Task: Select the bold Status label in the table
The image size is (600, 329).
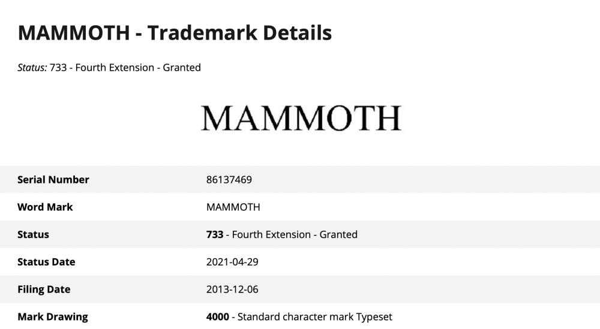Action: (34, 234)
